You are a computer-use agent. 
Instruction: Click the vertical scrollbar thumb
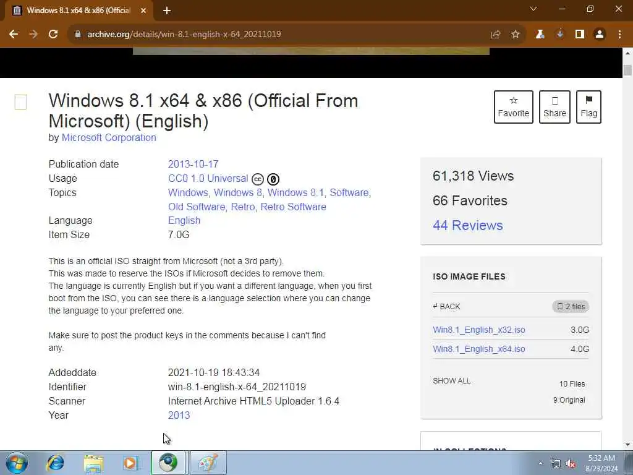click(627, 69)
